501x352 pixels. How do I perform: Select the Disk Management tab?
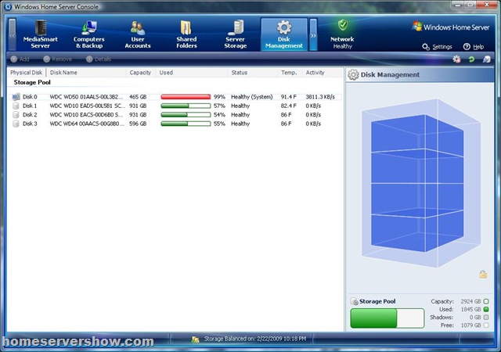[284, 34]
